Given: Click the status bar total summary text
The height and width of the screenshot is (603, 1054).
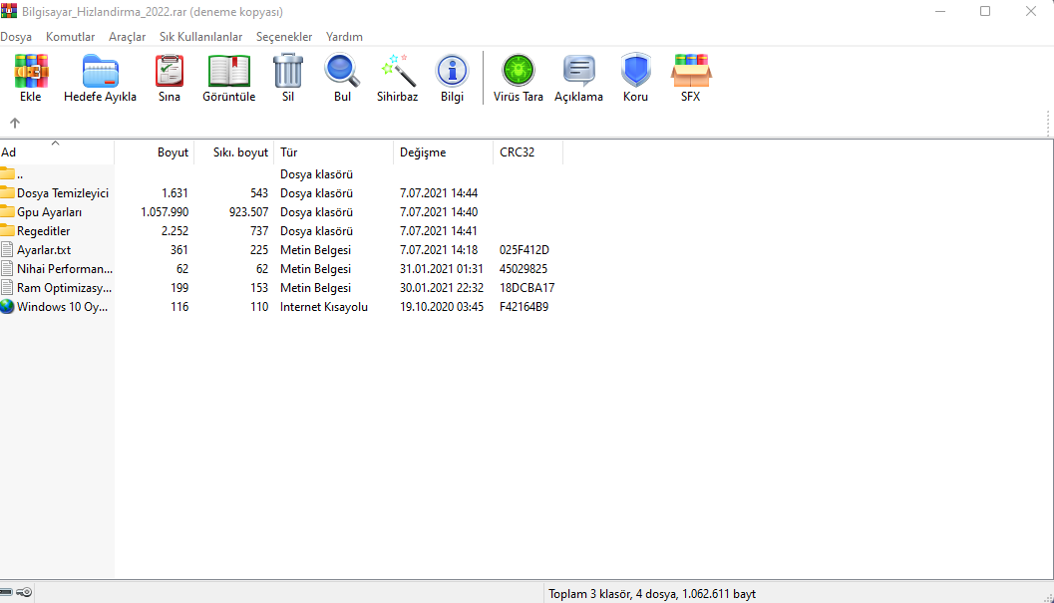Looking at the screenshot, I should pyautogui.click(x=652, y=594).
